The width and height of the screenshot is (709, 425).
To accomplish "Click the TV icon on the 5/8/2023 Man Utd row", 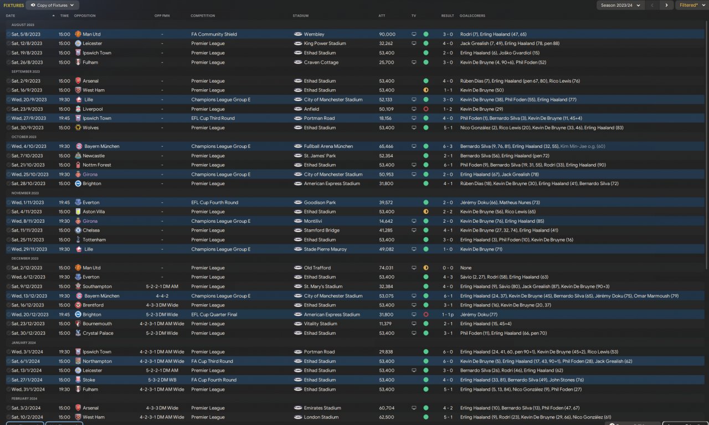I will pos(414,34).
